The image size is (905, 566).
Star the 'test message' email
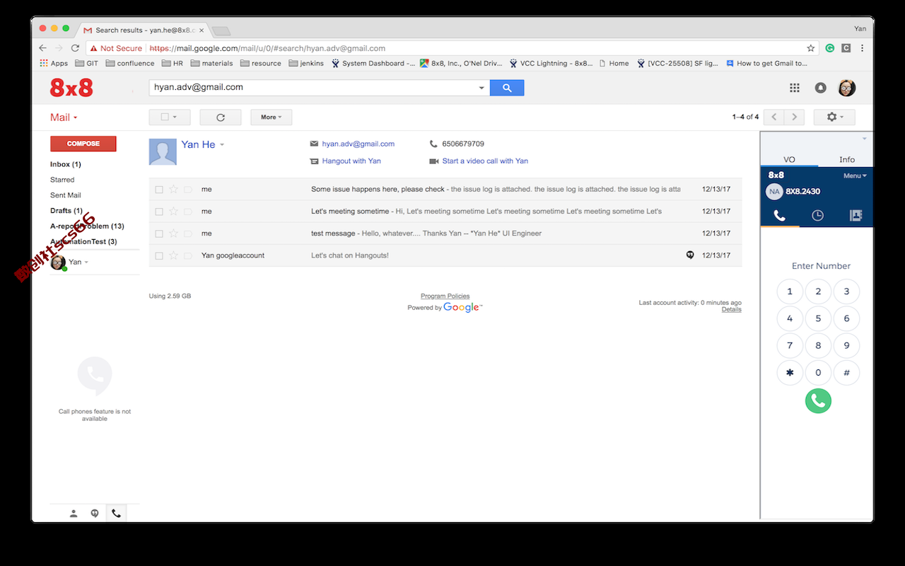(x=173, y=233)
